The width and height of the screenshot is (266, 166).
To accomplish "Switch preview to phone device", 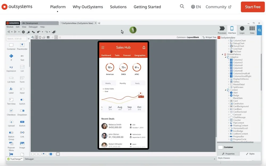I will click(36, 37).
